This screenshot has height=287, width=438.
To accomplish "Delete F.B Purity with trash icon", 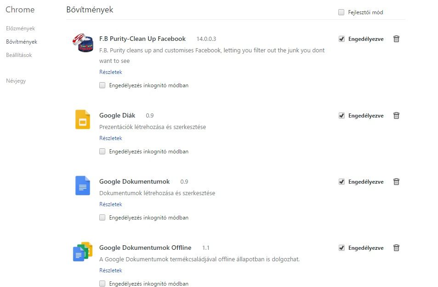I will [396, 39].
